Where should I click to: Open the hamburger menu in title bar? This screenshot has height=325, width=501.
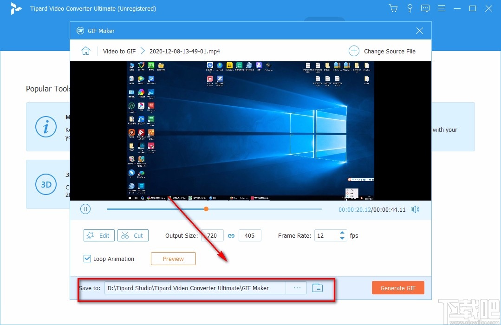442,8
